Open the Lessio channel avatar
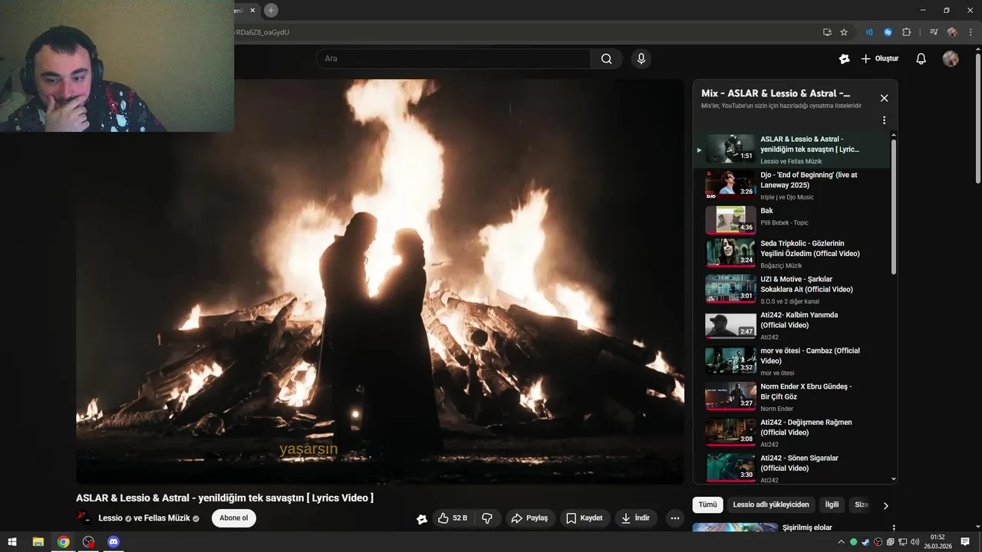Image resolution: width=982 pixels, height=552 pixels. point(83,518)
